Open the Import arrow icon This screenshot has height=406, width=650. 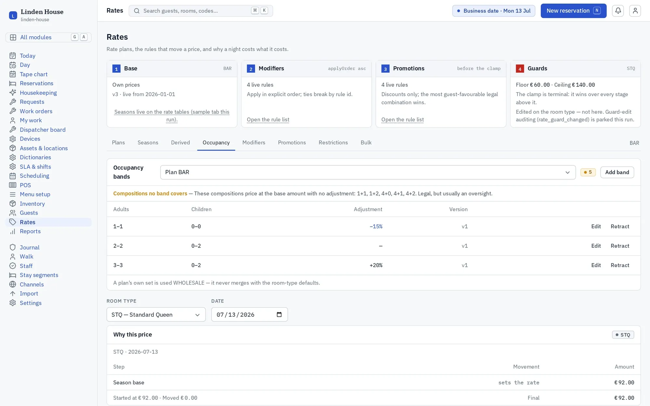pyautogui.click(x=13, y=293)
